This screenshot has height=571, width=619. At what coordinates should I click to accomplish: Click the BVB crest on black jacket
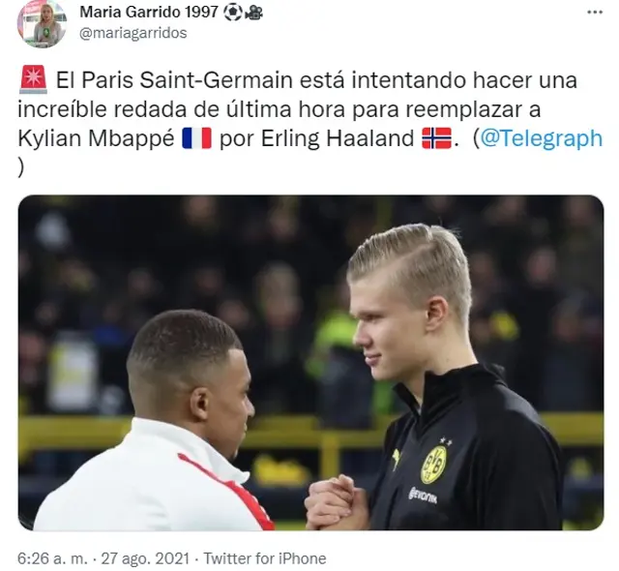[434, 464]
